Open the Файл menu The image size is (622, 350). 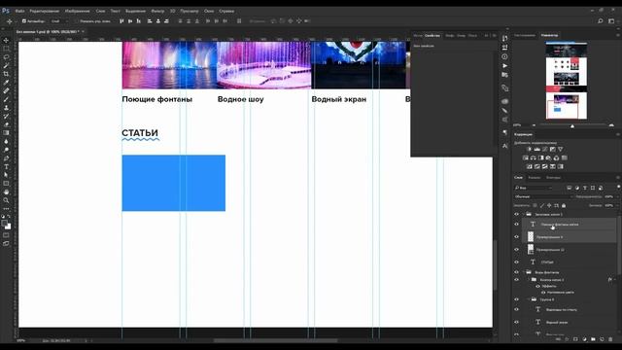click(19, 11)
